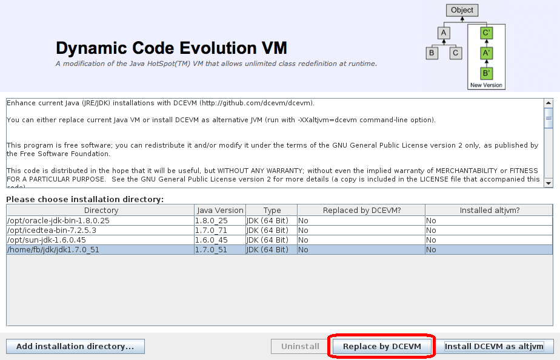Click the Type cell of the oracle-jdk row

pos(272,221)
